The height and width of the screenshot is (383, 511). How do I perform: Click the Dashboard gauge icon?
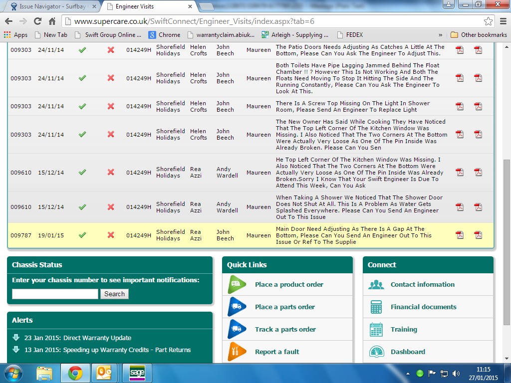[376, 352]
